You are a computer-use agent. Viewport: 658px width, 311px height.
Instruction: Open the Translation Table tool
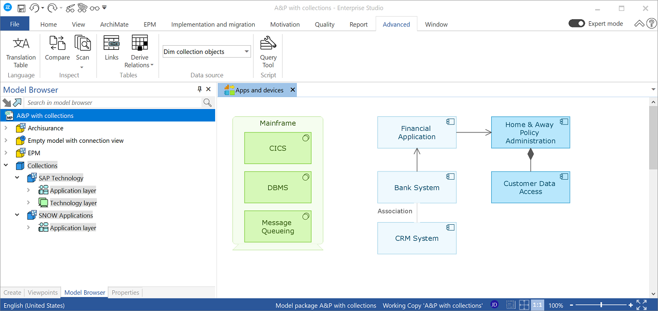coord(21,52)
